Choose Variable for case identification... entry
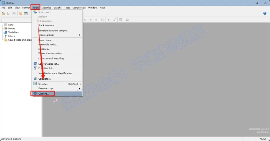This screenshot has width=270, height=141. click(x=57, y=73)
